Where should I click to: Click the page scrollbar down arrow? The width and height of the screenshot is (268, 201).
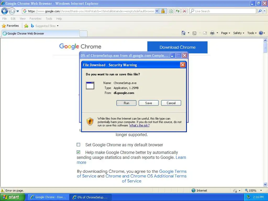coord(265,185)
